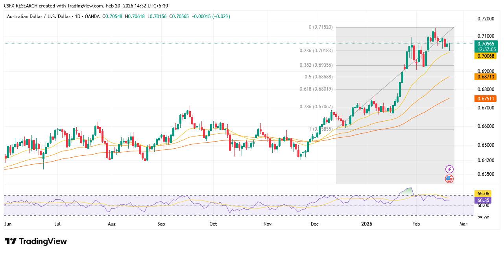Click the orange 0.67511 price label

pyautogui.click(x=486, y=99)
